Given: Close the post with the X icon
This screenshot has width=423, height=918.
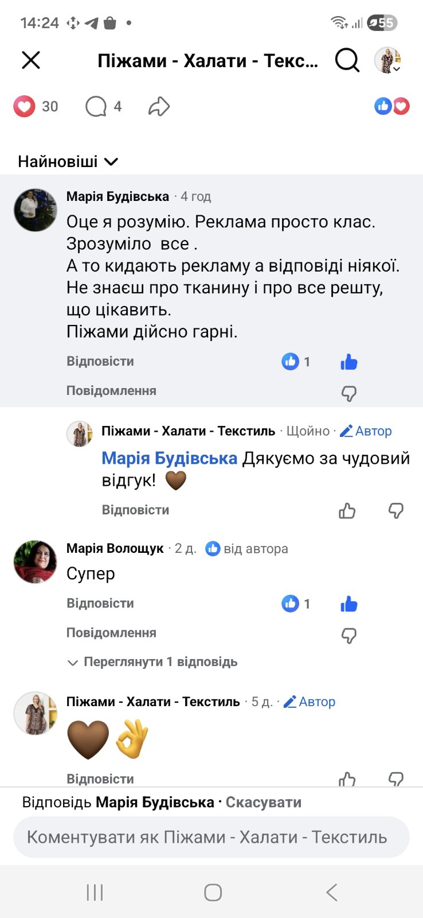Looking at the screenshot, I should click(31, 60).
